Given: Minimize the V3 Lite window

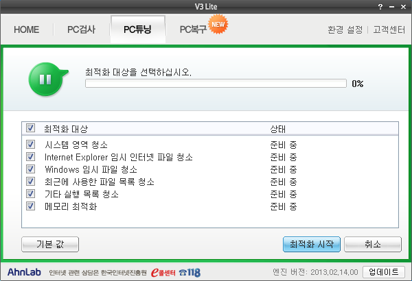Looking at the screenshot, I should click(392, 7).
